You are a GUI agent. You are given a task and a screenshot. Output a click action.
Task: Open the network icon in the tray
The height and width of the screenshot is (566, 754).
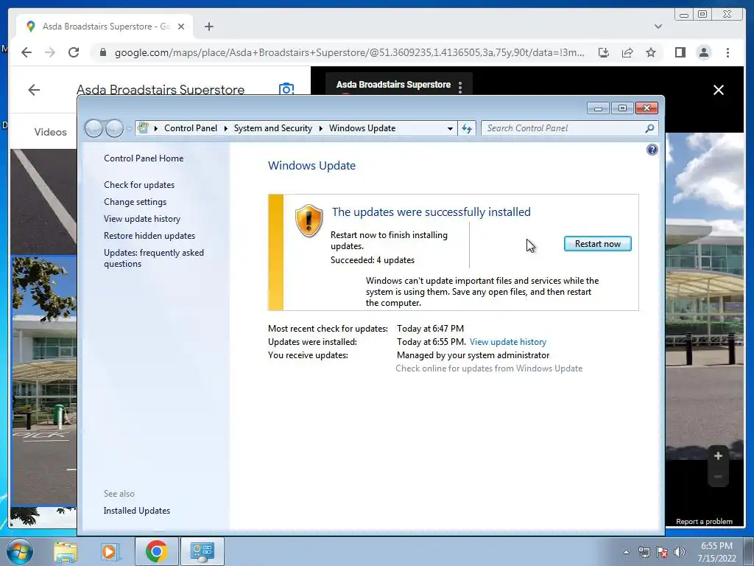click(644, 552)
